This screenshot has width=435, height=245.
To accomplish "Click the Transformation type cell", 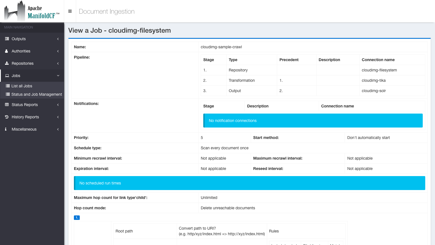I will click(x=252, y=80).
